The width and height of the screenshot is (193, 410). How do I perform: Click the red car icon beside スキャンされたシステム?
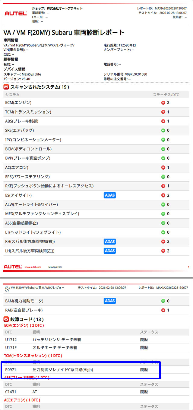(x=6, y=87)
